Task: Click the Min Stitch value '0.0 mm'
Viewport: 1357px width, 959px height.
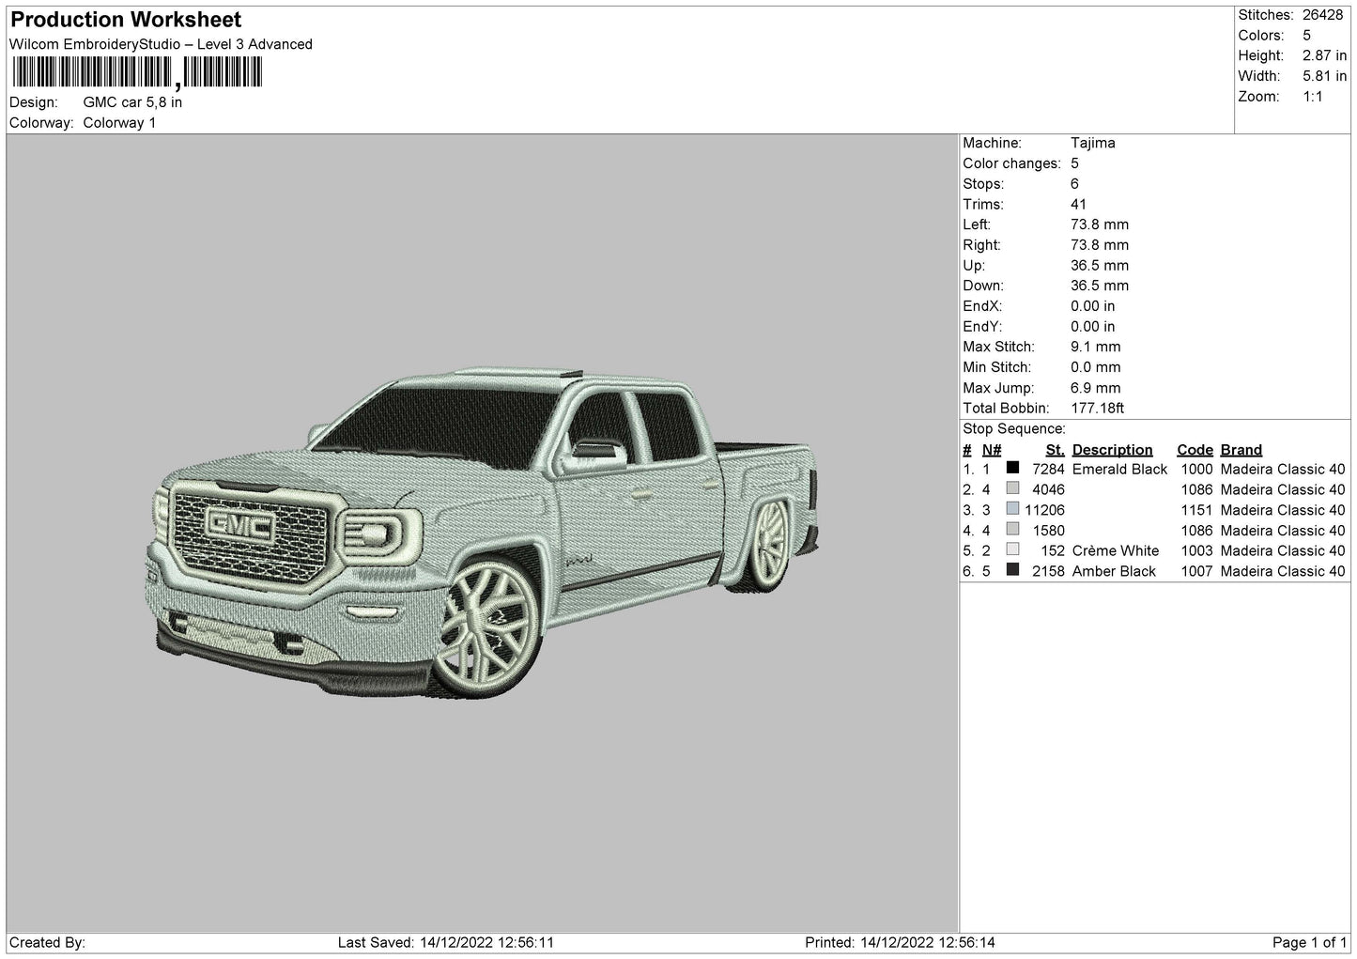Action: click(x=1096, y=367)
